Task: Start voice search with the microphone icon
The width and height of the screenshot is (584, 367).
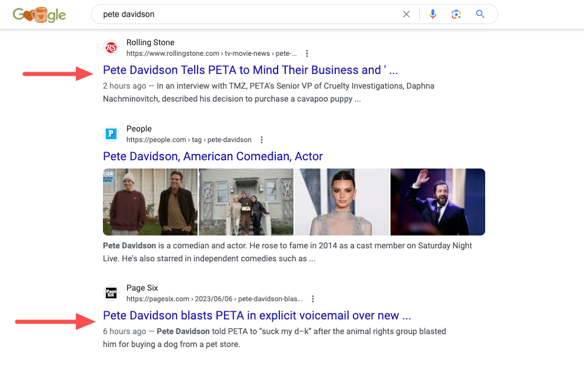Action: click(x=433, y=14)
